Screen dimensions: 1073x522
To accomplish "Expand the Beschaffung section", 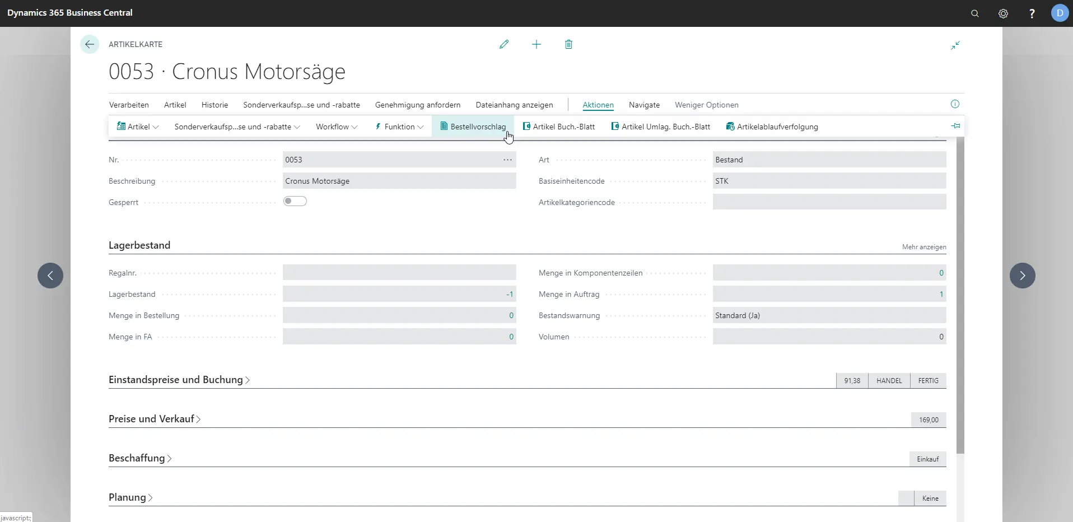I will [140, 458].
